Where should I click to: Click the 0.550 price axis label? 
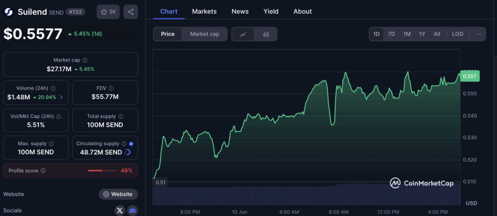[x=470, y=94]
